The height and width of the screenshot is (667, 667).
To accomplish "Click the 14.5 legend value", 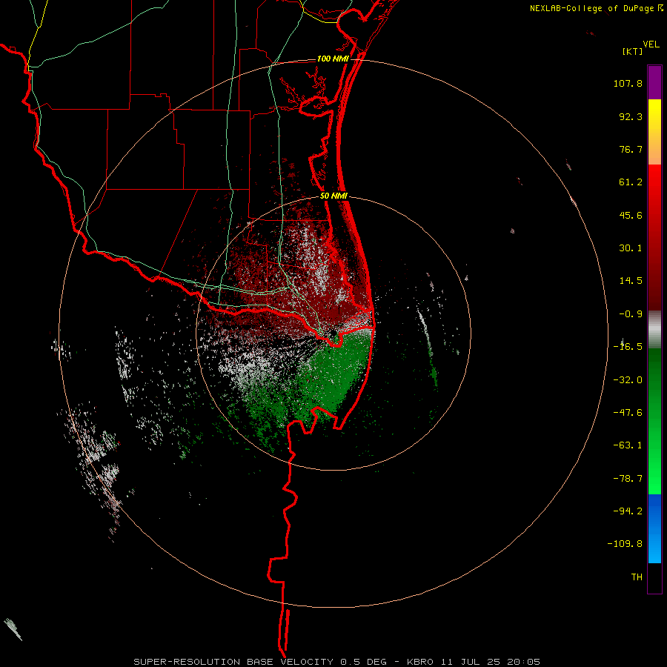I will pos(631,281).
